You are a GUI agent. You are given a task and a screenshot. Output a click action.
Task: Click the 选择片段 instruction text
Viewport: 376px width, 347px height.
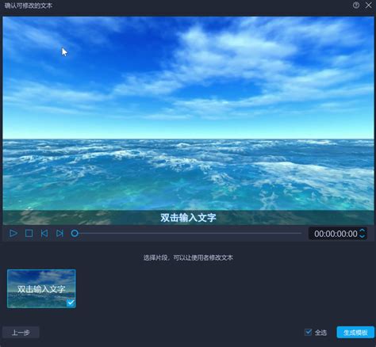(x=188, y=257)
